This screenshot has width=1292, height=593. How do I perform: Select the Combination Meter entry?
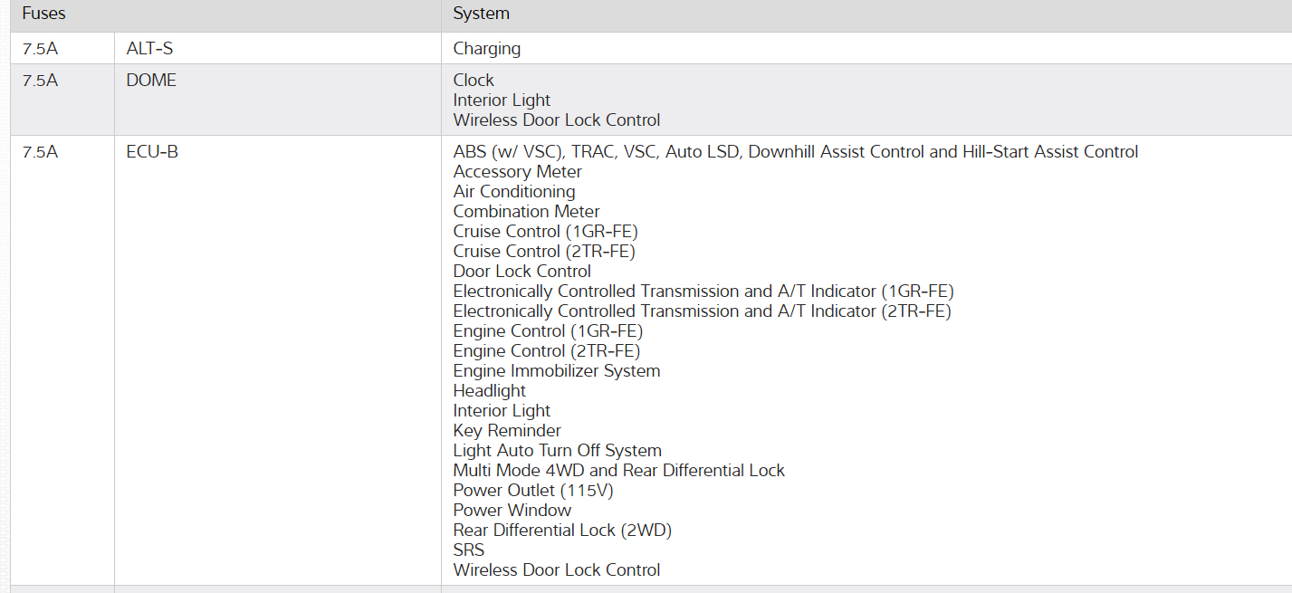526,212
